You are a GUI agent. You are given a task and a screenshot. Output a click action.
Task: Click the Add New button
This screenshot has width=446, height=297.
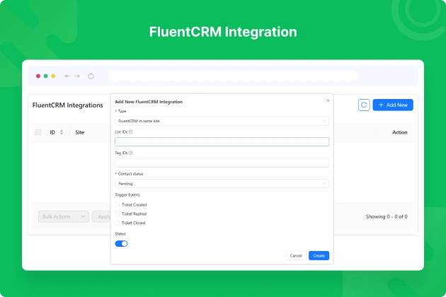pos(393,105)
